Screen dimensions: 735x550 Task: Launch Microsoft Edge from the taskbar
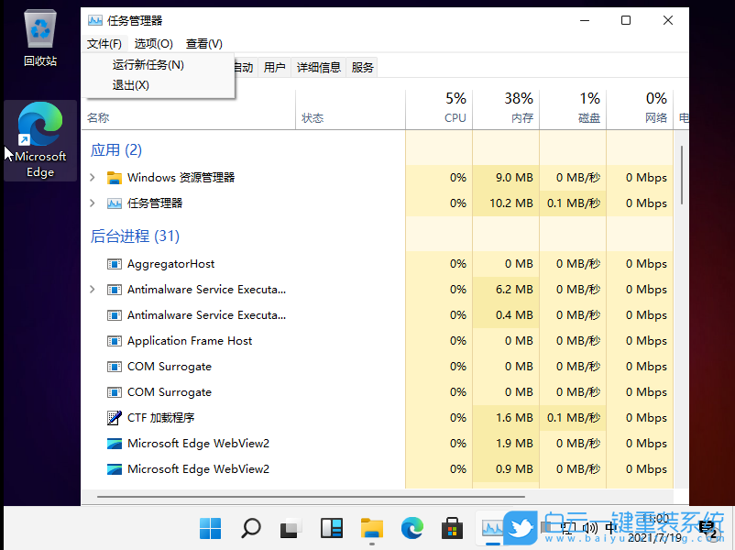pos(412,528)
